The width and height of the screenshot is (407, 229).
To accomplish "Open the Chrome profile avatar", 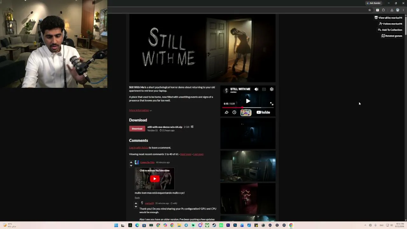I will [397, 10].
